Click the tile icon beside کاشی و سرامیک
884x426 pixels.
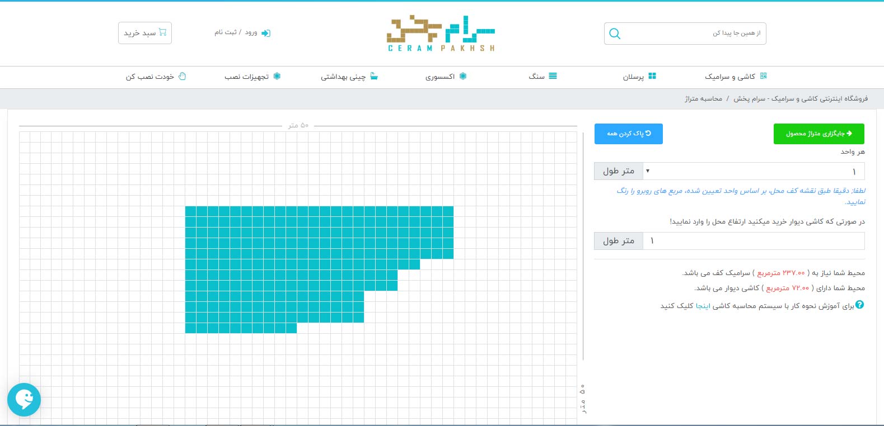763,76
